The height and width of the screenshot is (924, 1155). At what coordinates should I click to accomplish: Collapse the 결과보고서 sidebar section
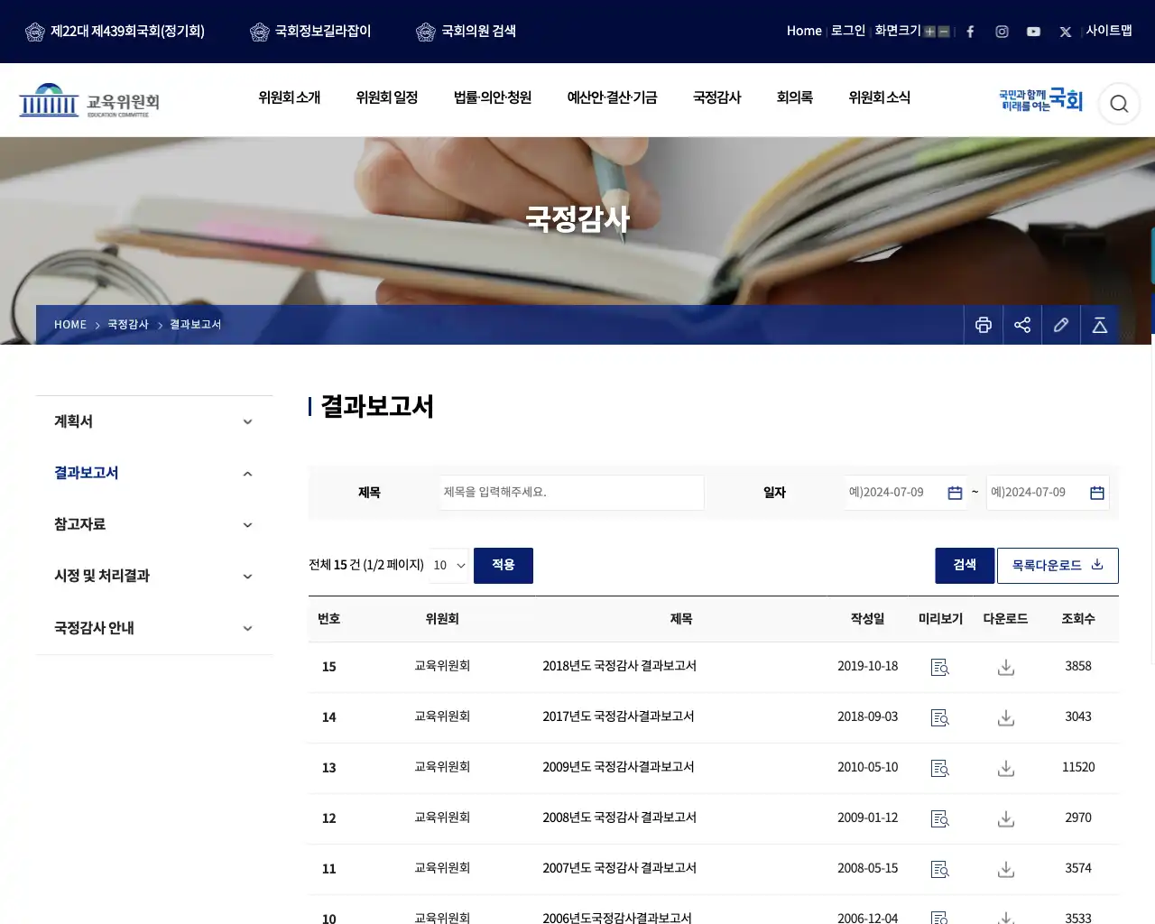coord(154,473)
